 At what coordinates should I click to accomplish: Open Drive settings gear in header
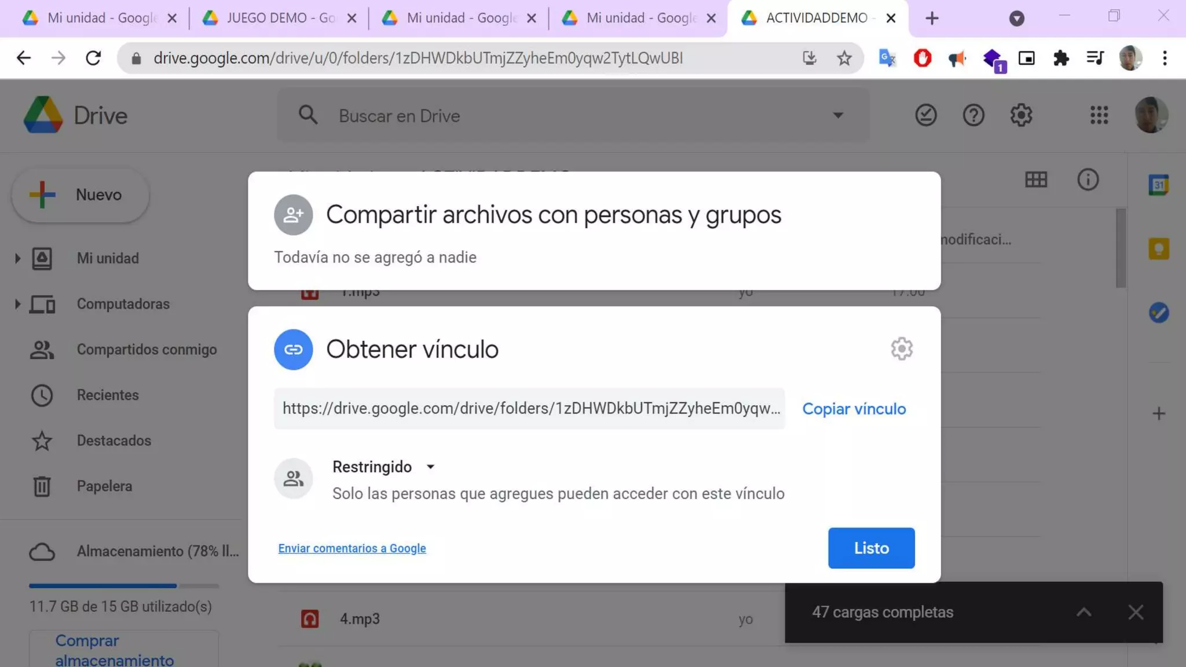tap(1021, 115)
